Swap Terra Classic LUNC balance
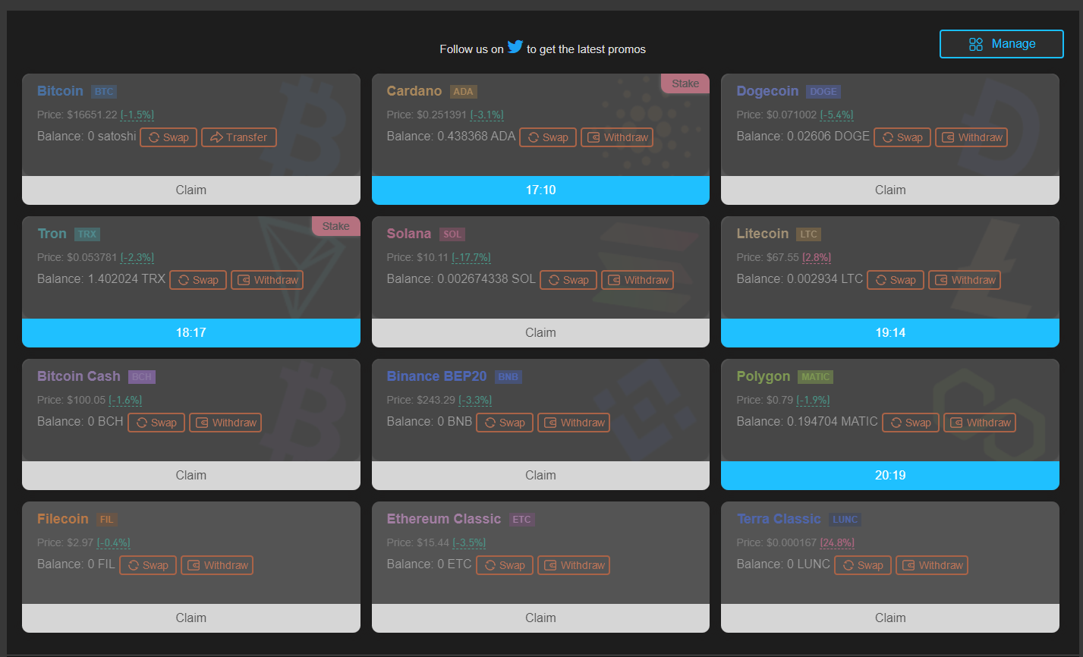The width and height of the screenshot is (1083, 657). (x=863, y=565)
